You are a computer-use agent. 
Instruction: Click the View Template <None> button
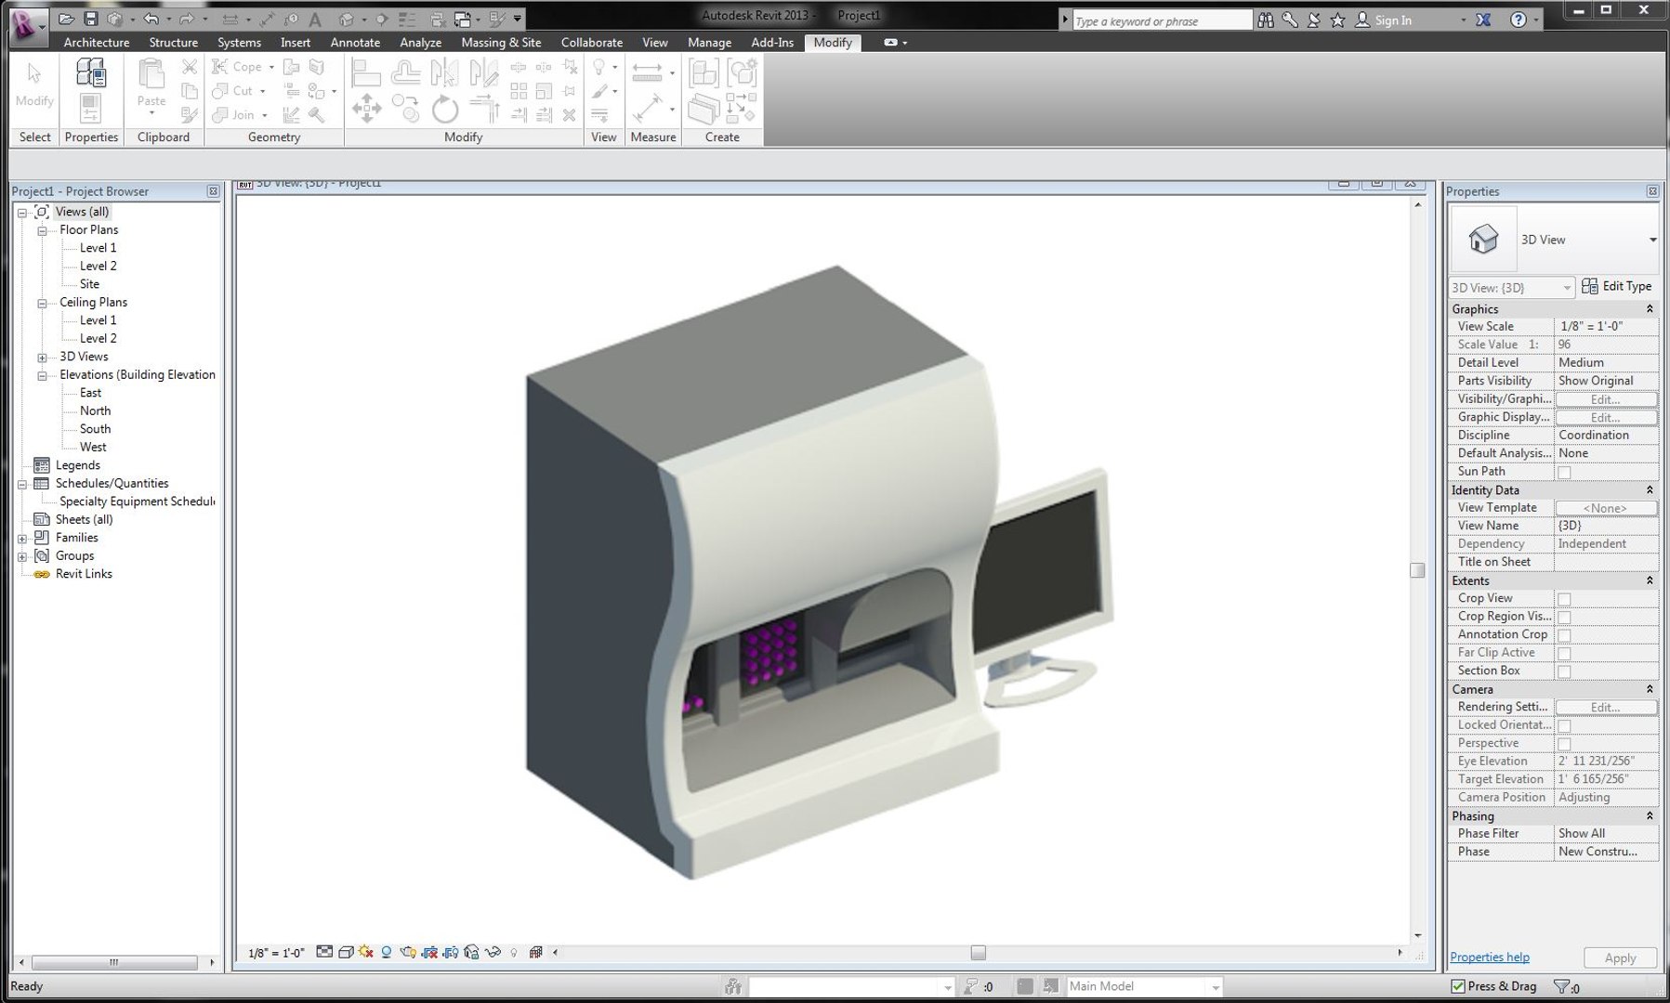[x=1606, y=508]
